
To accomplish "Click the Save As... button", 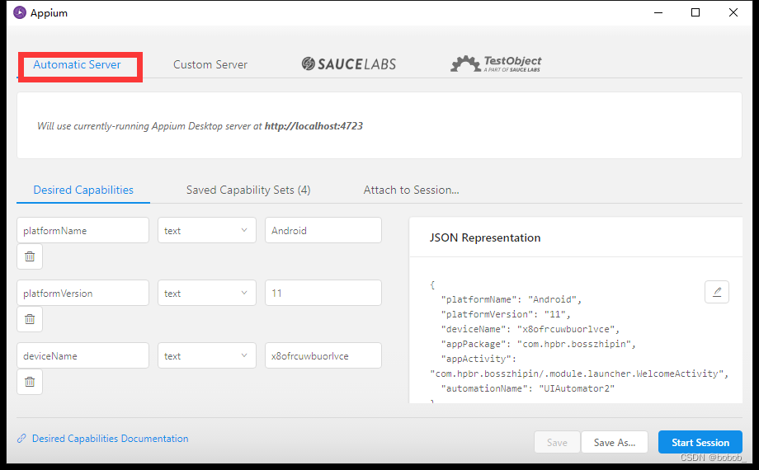I will [x=615, y=443].
